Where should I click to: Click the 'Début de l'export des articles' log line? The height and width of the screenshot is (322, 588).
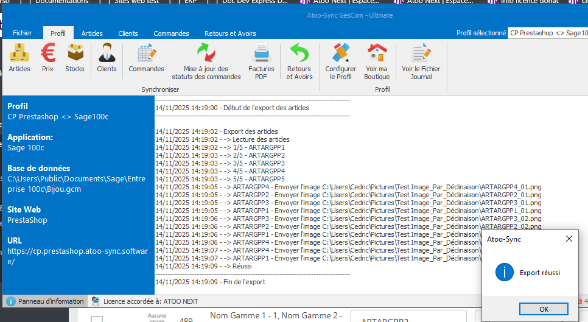232,108
